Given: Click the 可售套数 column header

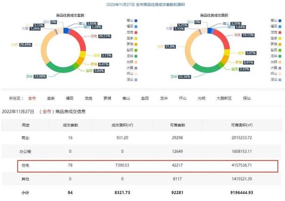Looking at the screenshot, I should 178,125.
